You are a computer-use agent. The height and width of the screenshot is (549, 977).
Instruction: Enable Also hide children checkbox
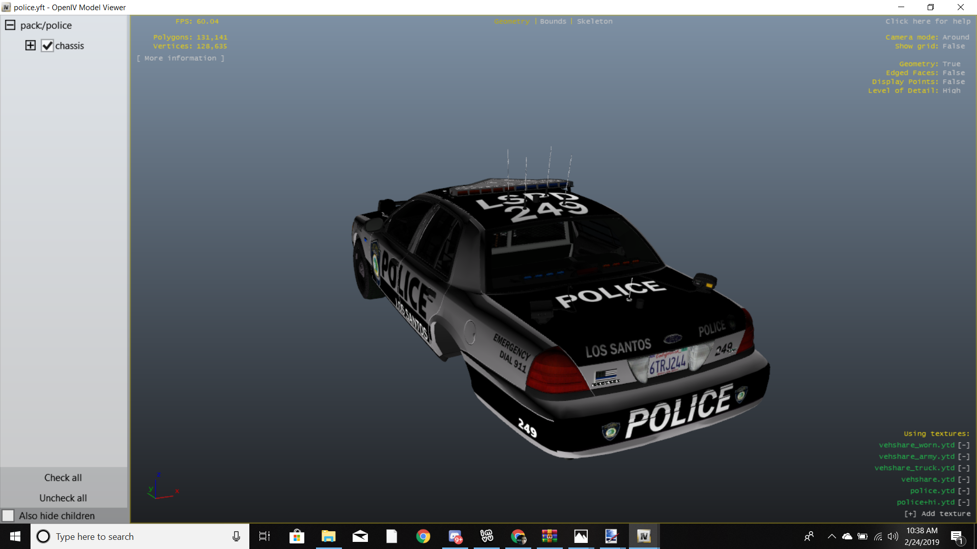point(8,515)
